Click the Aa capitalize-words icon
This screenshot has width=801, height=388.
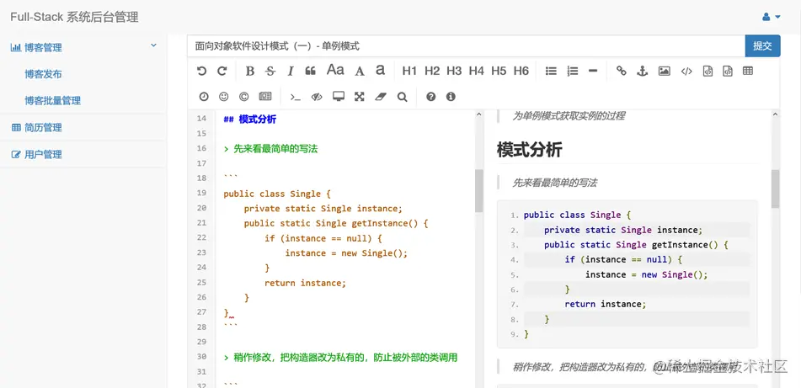click(335, 70)
